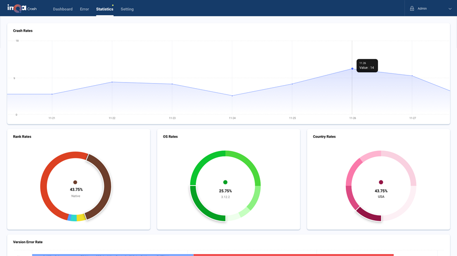The image size is (457, 256).
Task: Click the crimson legend dot in Country Rates
Action: [381, 182]
